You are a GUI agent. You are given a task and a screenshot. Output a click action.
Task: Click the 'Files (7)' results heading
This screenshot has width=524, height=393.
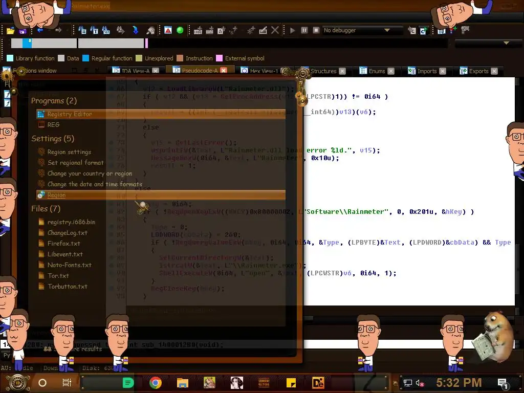[46, 209]
